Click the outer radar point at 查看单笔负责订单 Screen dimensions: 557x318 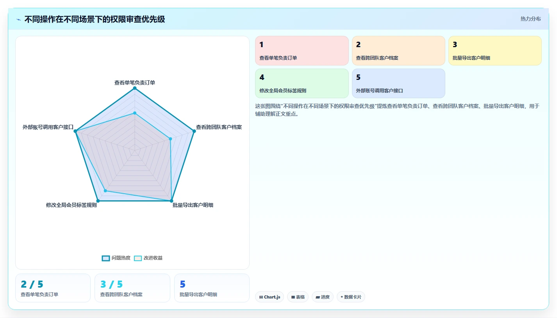pos(135,88)
